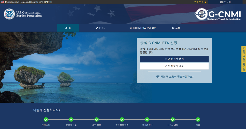Follow the 시작하는 데 도움이 필요하신가요? link

coord(174,77)
